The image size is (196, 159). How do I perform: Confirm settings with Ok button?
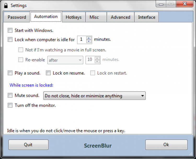[x=166, y=145]
